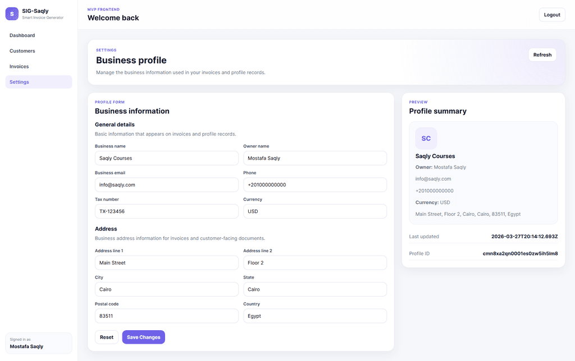Focus the Address line 1 input
This screenshot has height=361, width=575.
click(166, 263)
